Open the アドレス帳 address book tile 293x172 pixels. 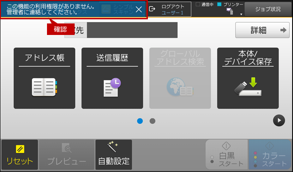click(45, 78)
